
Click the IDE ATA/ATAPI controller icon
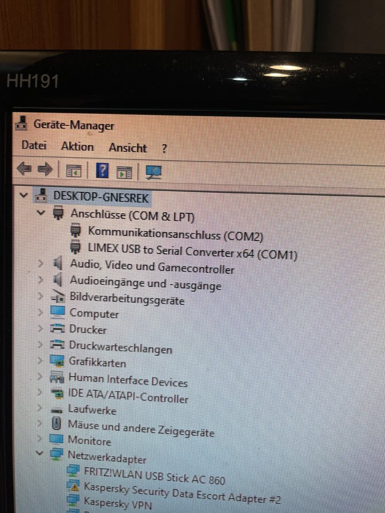[57, 393]
